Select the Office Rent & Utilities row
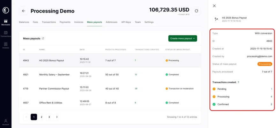 pyautogui.click(x=51, y=103)
